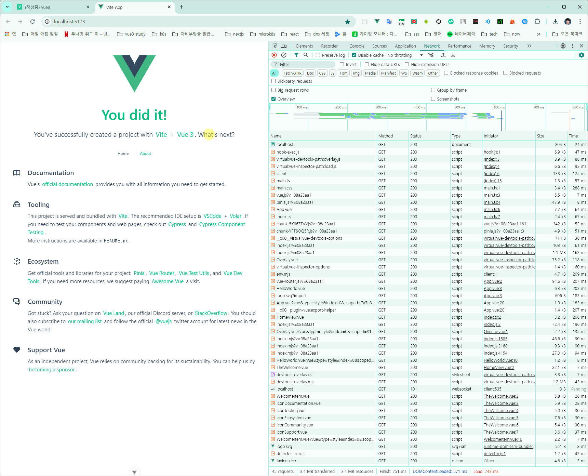Click the export HAR download icon
Viewport: 588px width, 476px height.
click(x=453, y=55)
